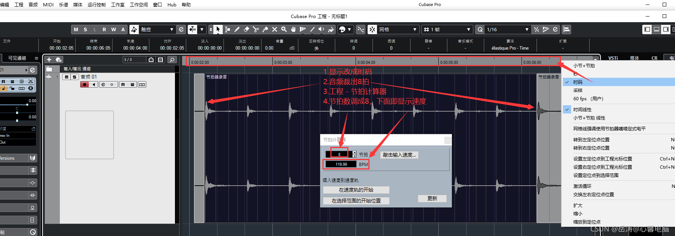The image size is (675, 236).
Task: Click the beats count field showing 8
Action: click(x=339, y=154)
